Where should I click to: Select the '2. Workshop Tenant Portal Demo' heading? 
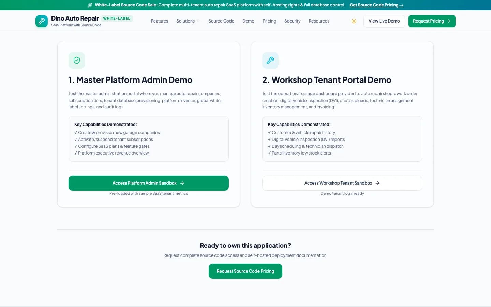pos(327,80)
